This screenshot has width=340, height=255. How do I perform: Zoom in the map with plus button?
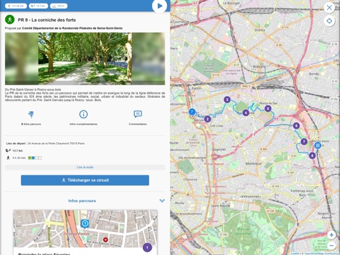[x=331, y=235]
